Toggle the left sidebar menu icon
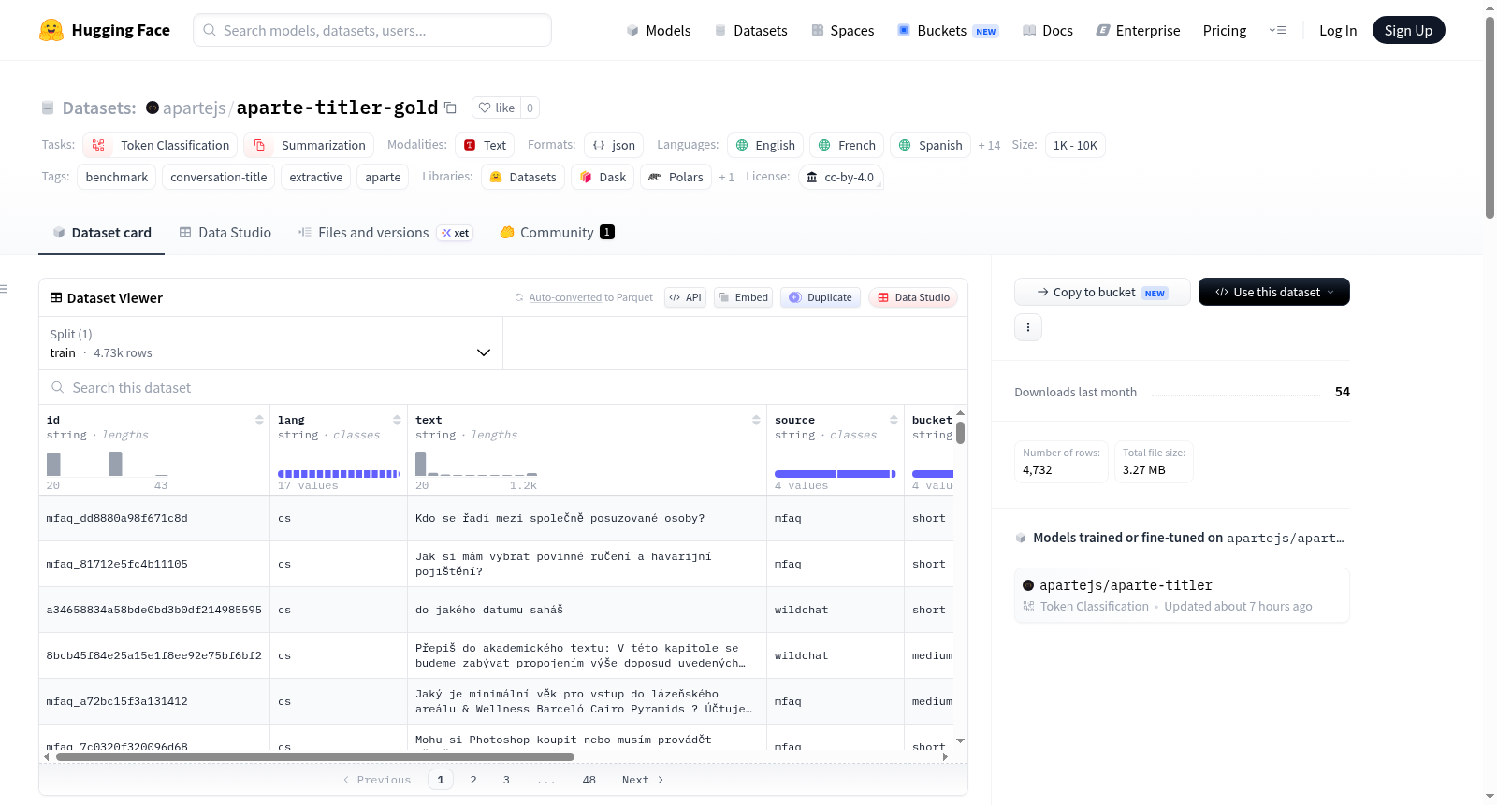 [5, 289]
